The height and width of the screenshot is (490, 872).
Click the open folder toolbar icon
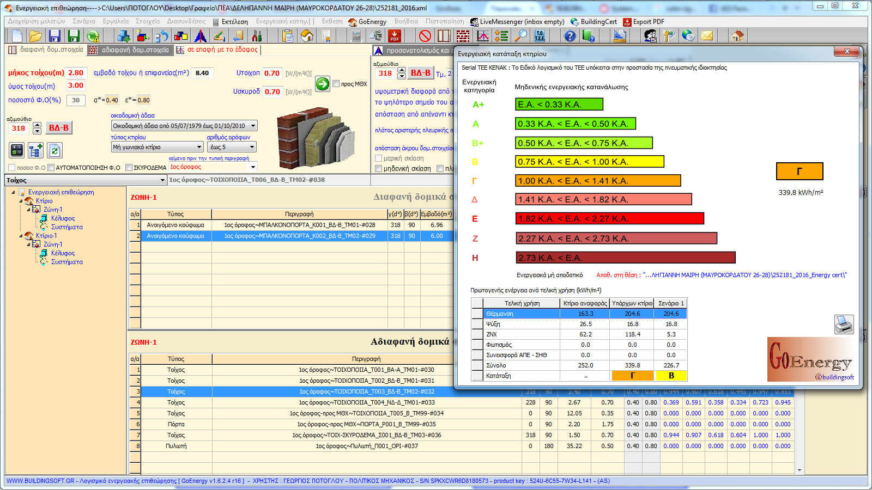[35, 36]
